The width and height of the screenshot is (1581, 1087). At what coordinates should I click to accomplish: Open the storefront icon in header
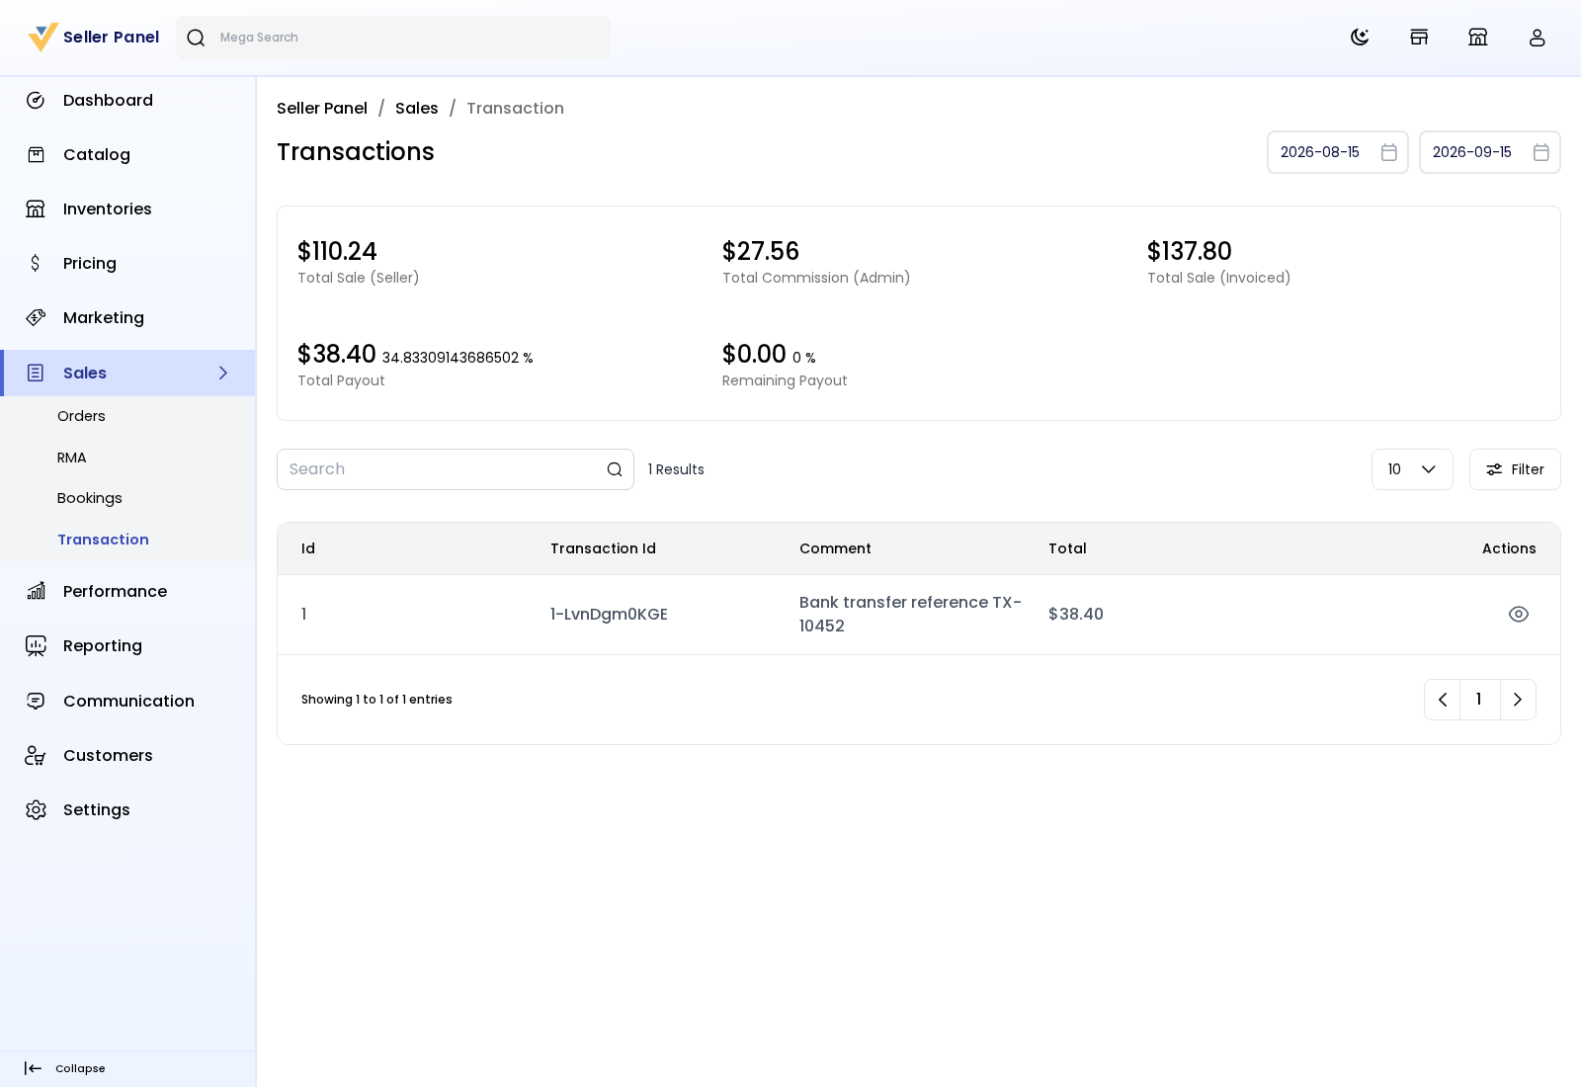point(1419,38)
